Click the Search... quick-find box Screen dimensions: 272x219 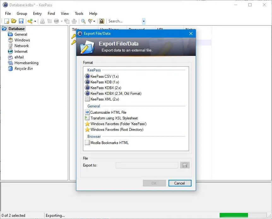point(125,21)
